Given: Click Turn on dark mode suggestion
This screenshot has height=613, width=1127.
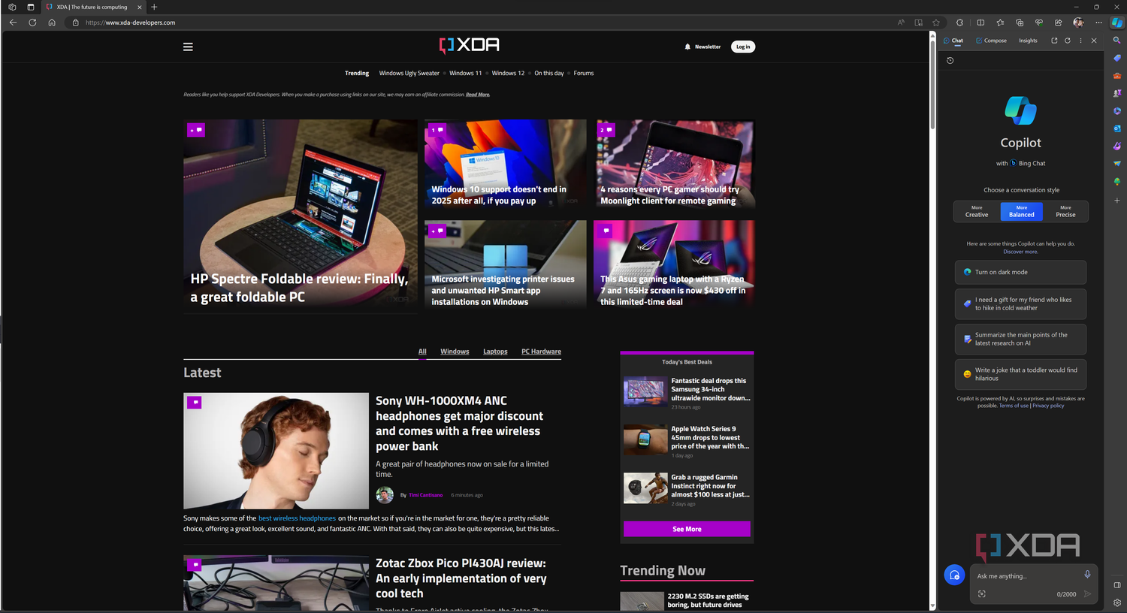Looking at the screenshot, I should (1020, 272).
